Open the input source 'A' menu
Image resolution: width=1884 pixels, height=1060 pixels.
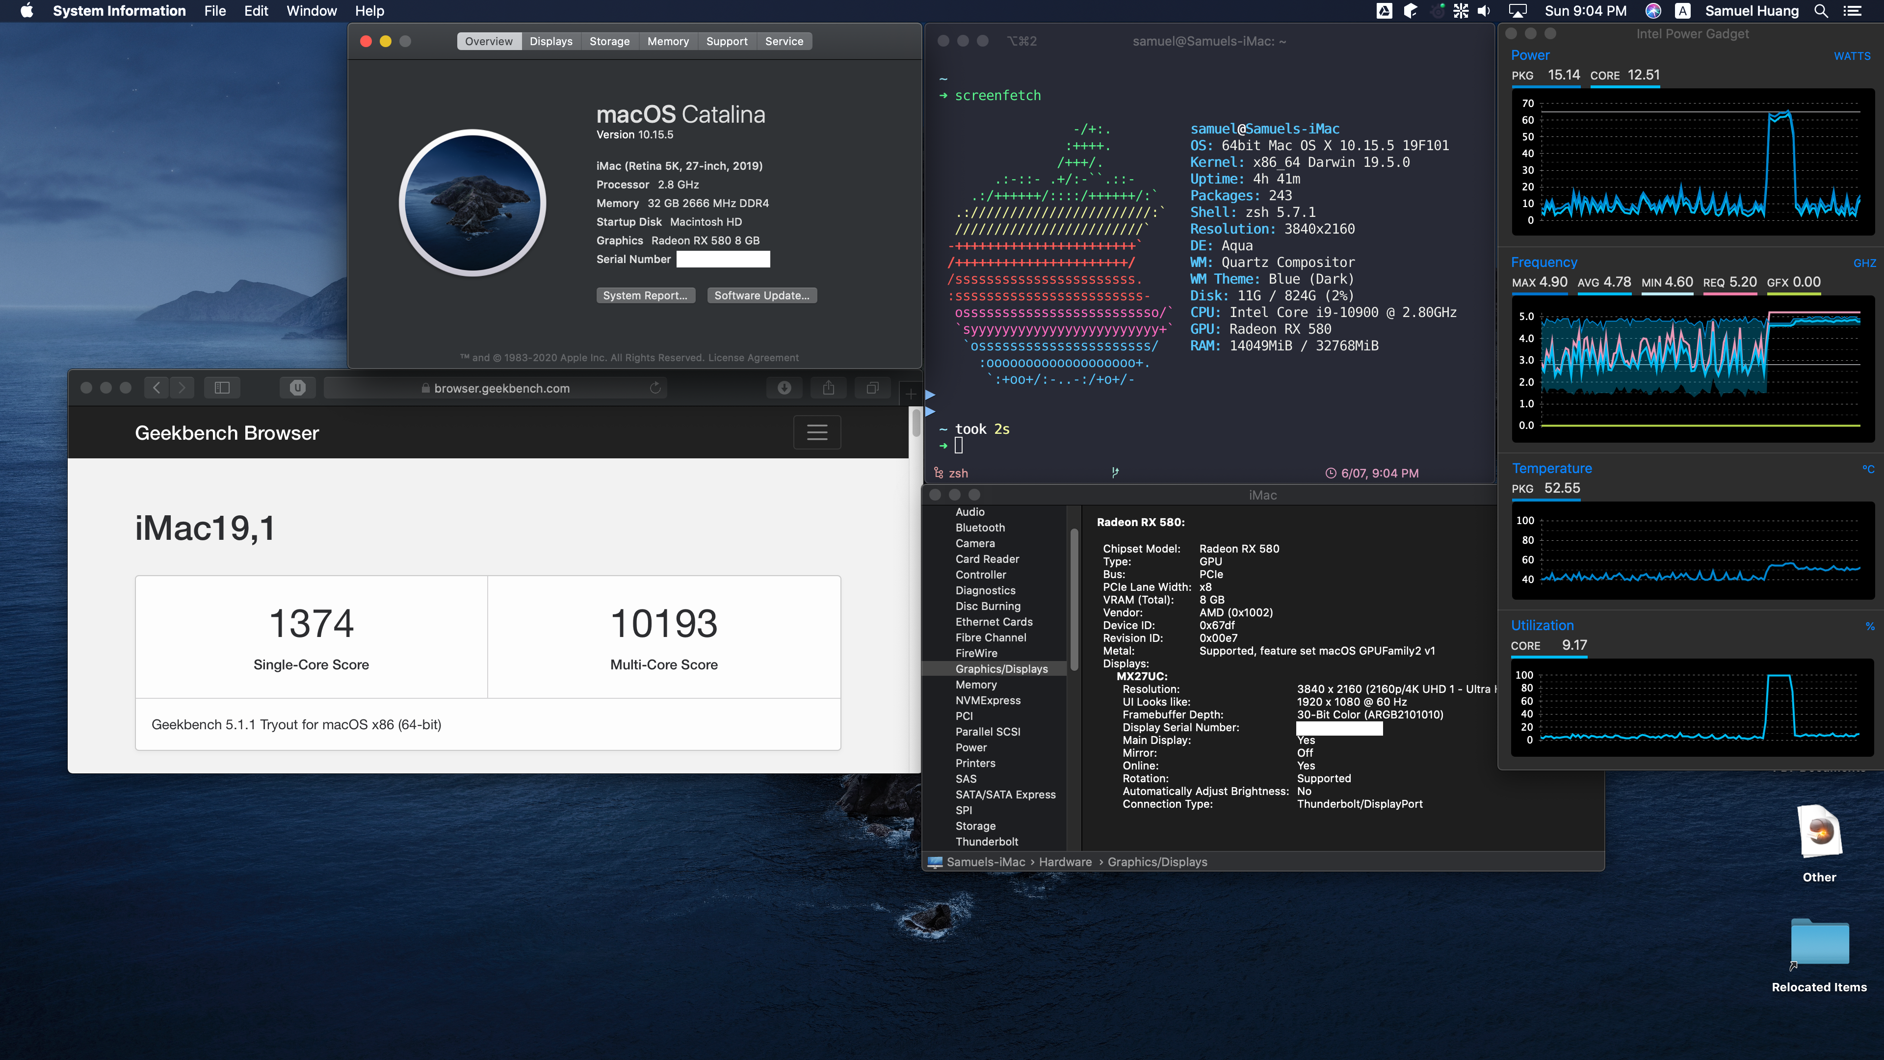pyautogui.click(x=1683, y=11)
